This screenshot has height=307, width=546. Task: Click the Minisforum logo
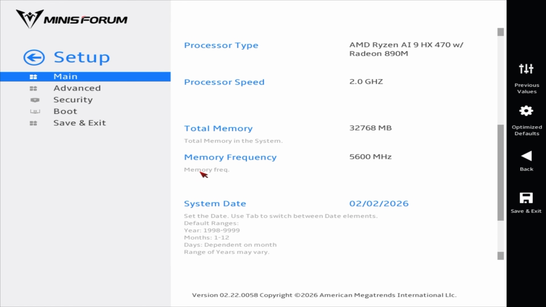(x=72, y=19)
